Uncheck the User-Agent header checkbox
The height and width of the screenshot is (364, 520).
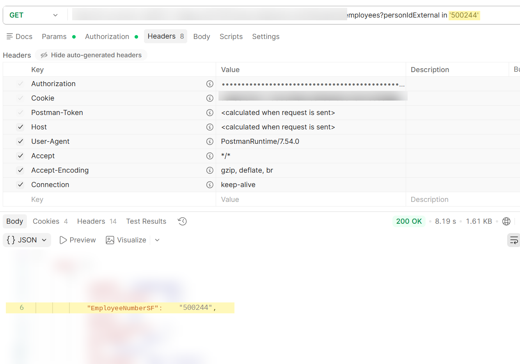click(x=21, y=141)
